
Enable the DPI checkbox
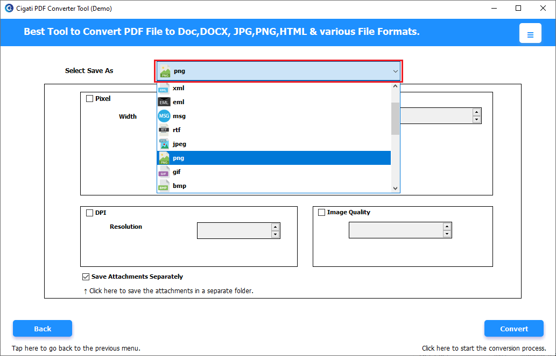point(90,213)
